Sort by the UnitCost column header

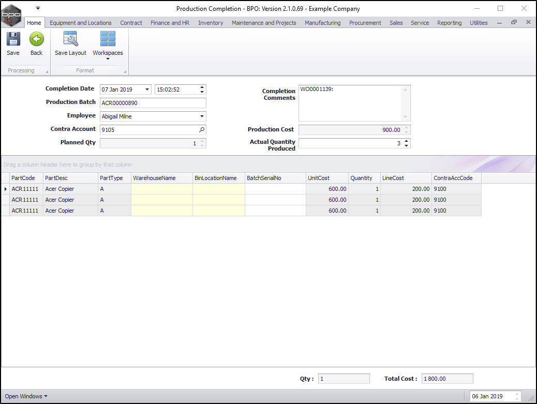(327, 178)
